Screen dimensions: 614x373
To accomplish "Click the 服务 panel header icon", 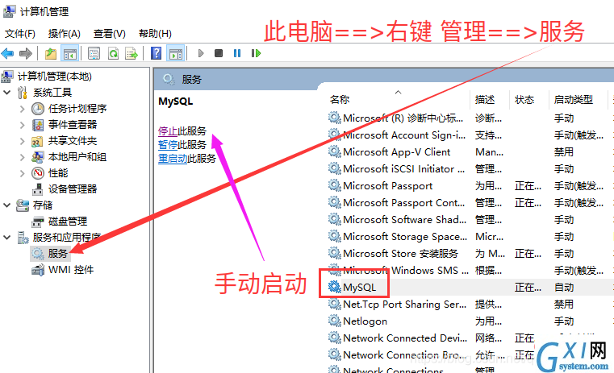I will pos(169,80).
